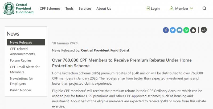The height and width of the screenshot is (109, 213).
Task: Share article on WhatsApp
Action: (x=186, y=30)
